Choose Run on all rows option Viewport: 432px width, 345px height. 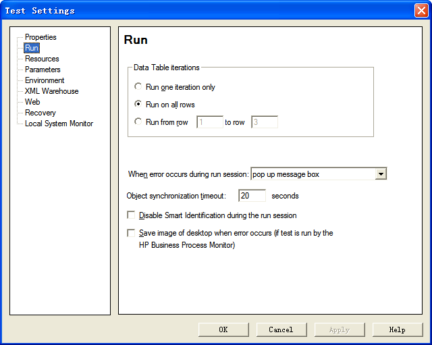pyautogui.click(x=138, y=104)
